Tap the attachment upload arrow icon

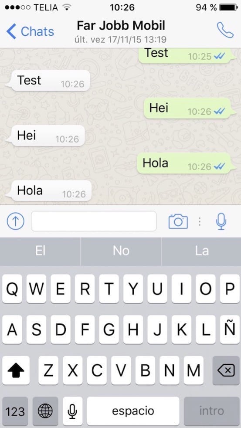pyautogui.click(x=16, y=221)
